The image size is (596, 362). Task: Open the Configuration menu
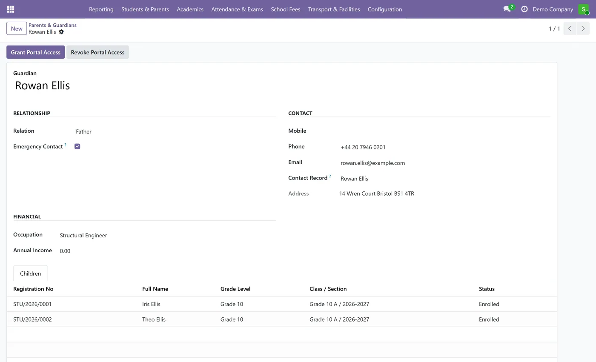click(385, 9)
